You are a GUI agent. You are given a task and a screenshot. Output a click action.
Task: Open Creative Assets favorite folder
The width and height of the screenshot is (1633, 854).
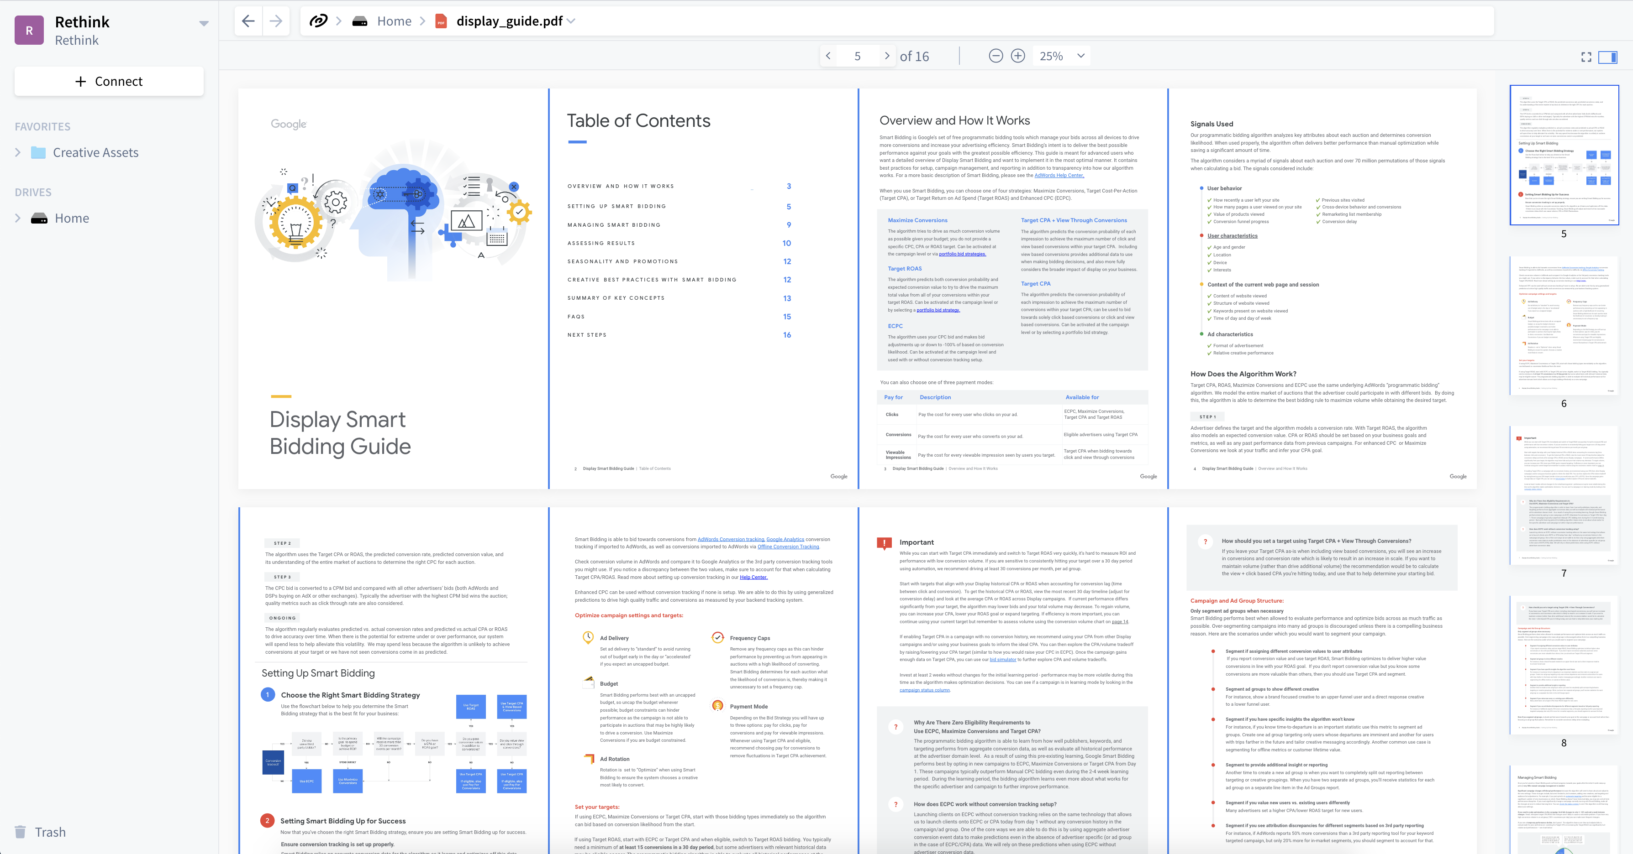pos(96,152)
